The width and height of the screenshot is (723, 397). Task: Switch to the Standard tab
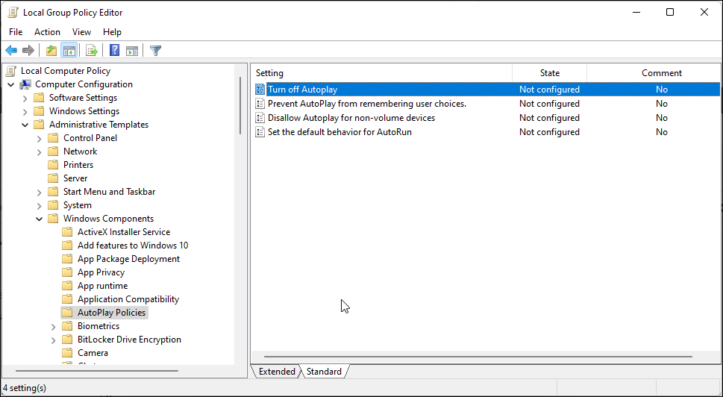pos(324,372)
